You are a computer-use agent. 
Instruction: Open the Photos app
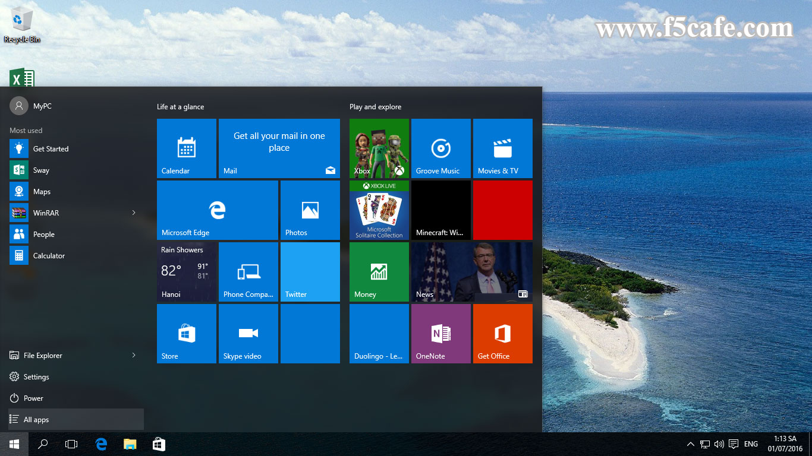[x=310, y=210]
